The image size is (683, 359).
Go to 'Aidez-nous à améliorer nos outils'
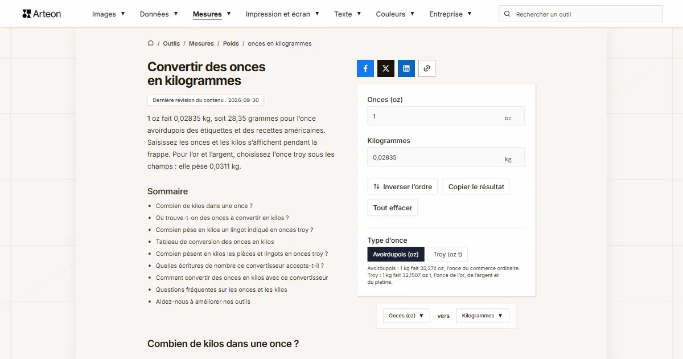(x=203, y=301)
